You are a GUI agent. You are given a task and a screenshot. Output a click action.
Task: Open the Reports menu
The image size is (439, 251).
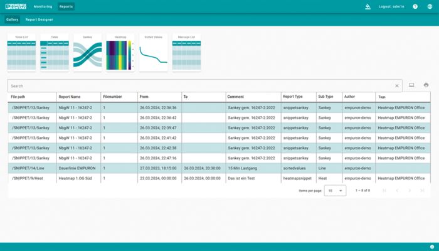[66, 6]
